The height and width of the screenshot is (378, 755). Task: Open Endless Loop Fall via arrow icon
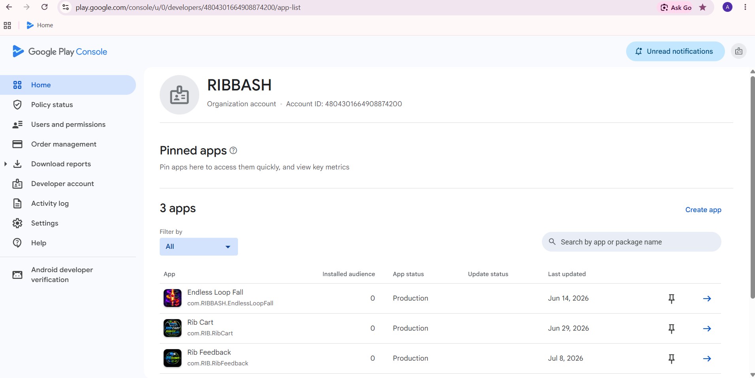(707, 299)
